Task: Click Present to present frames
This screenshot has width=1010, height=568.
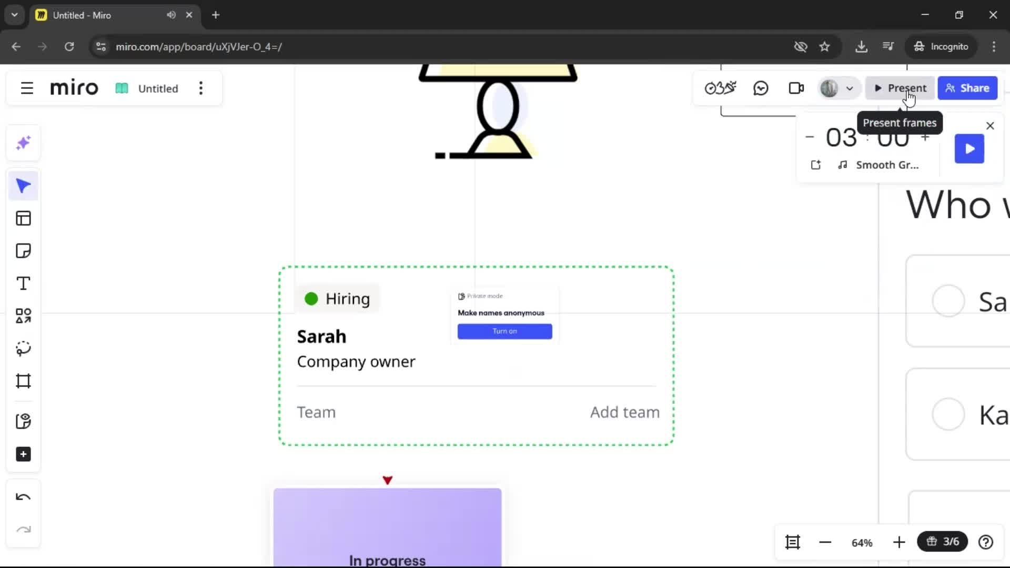Action: [x=900, y=88]
